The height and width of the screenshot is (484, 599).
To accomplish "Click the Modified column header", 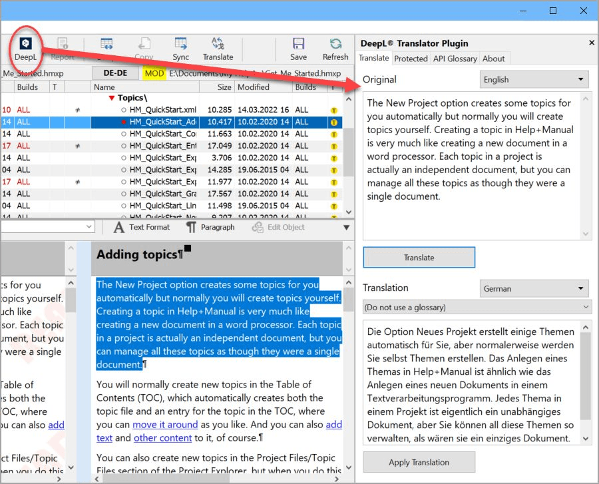I will [x=264, y=87].
